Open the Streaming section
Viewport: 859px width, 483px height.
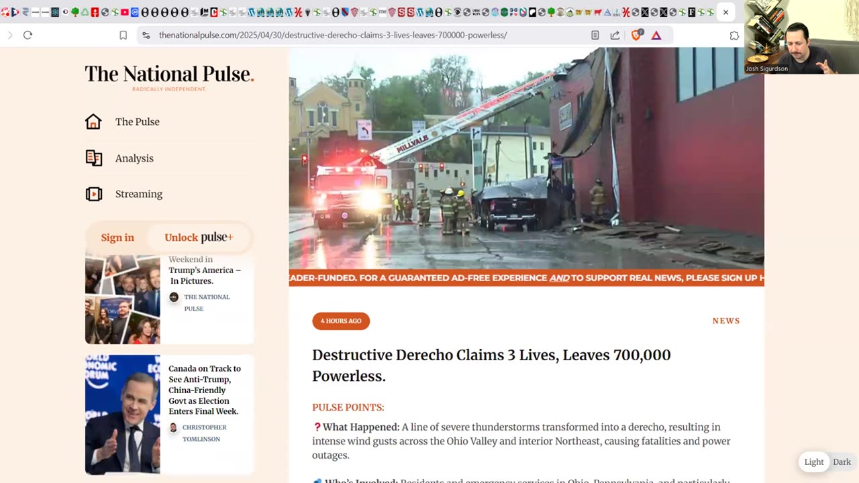[139, 194]
